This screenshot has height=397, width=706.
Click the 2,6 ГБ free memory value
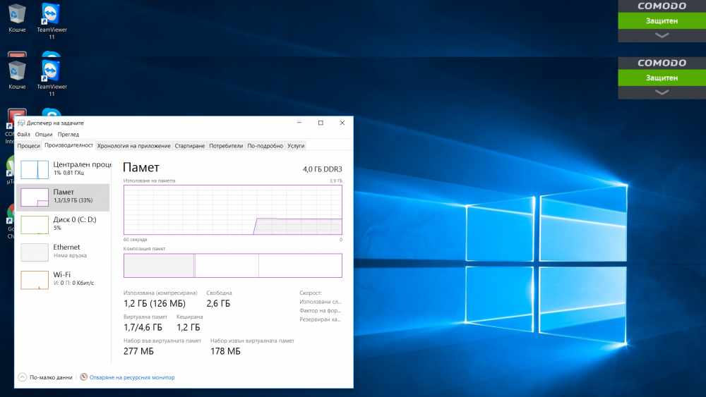coord(218,303)
